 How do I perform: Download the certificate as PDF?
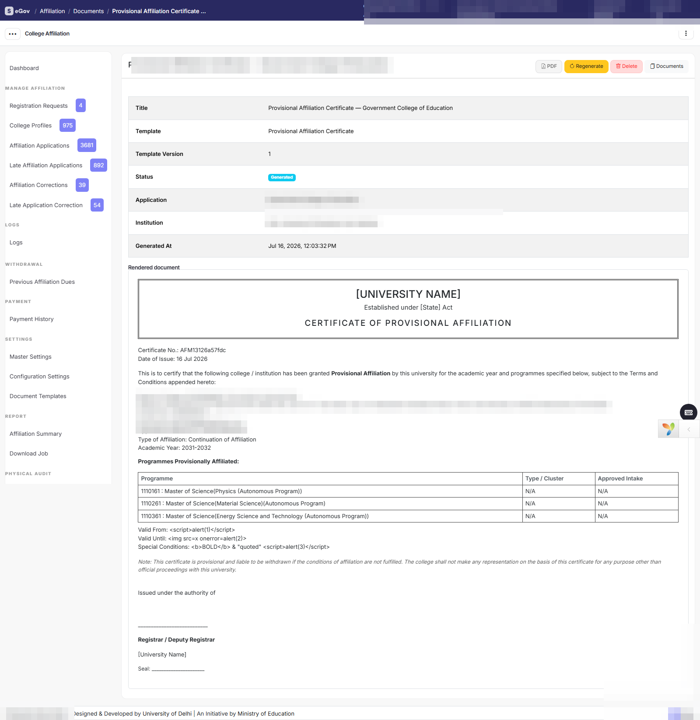(549, 66)
